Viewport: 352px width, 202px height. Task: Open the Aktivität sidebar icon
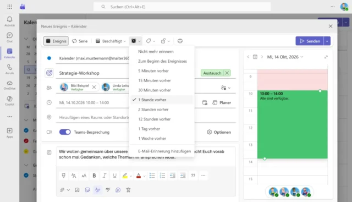(10, 21)
